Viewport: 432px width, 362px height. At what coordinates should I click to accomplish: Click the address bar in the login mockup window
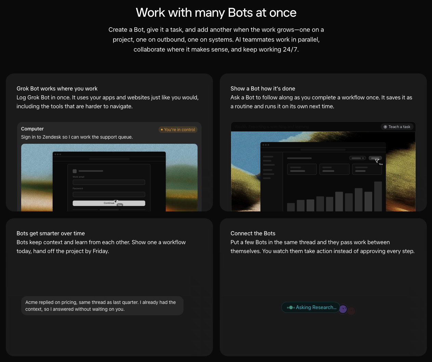(x=109, y=159)
